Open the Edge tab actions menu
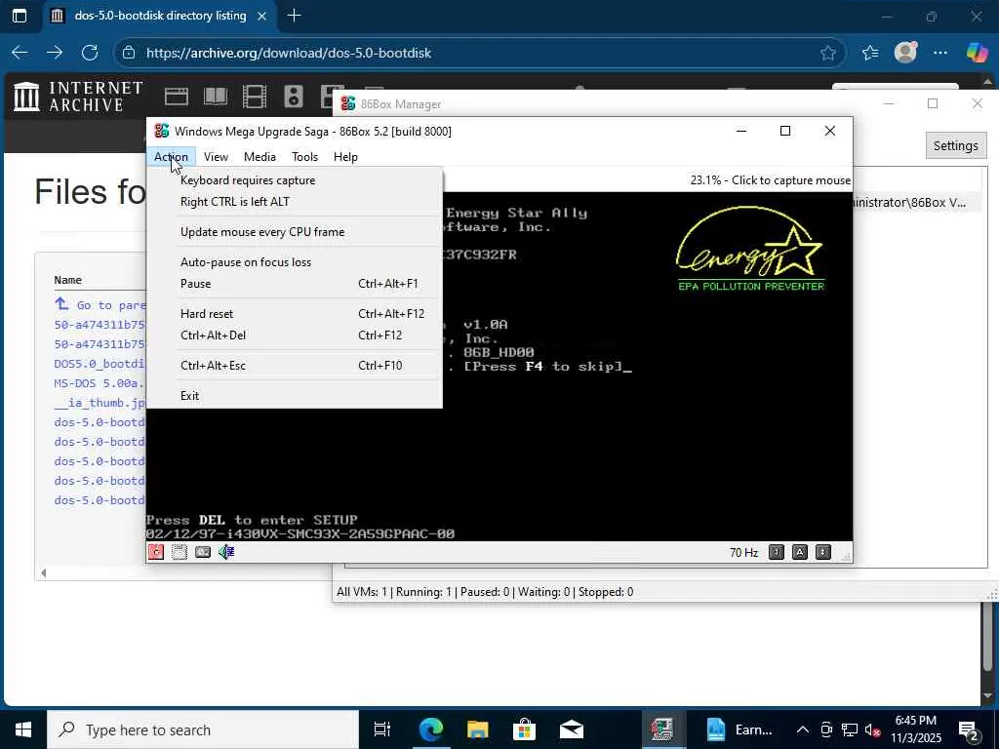This screenshot has width=999, height=749. pyautogui.click(x=20, y=16)
